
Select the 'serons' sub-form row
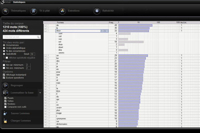82,53
